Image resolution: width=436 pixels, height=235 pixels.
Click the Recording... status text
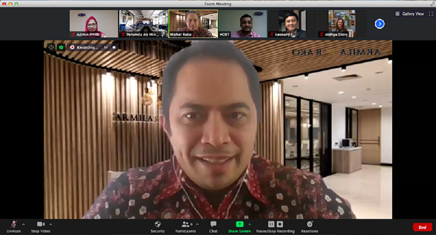coord(88,48)
